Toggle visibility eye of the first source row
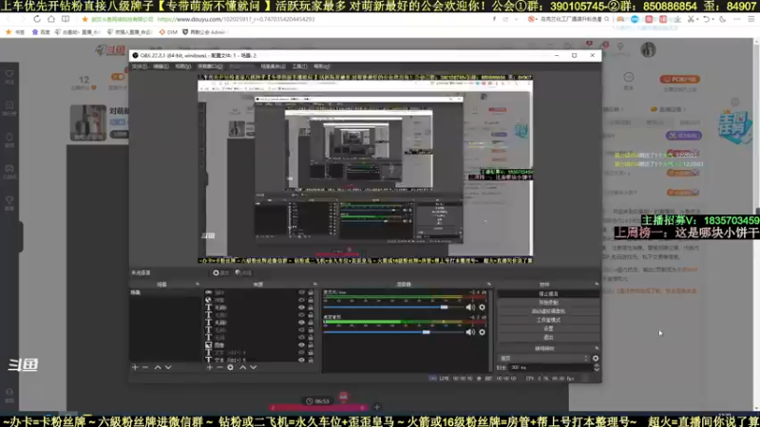The width and height of the screenshot is (760, 427). pos(301,292)
